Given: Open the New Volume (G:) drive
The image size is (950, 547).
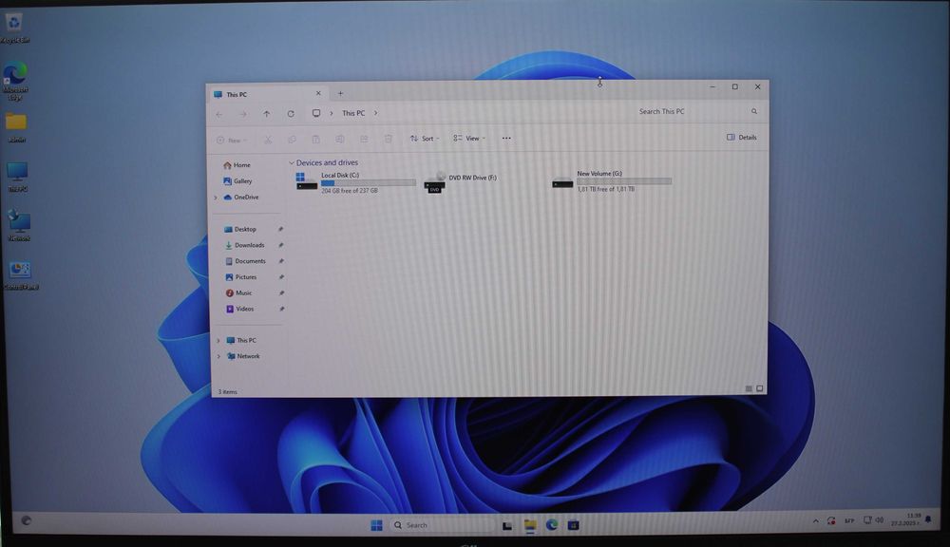Looking at the screenshot, I should (612, 181).
